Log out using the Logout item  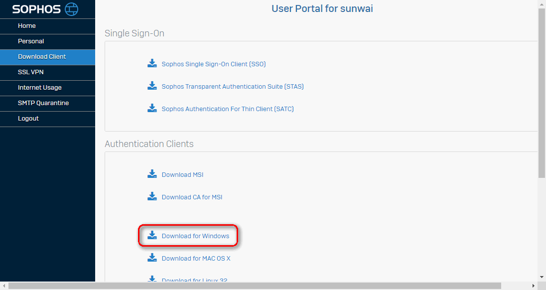click(47, 119)
